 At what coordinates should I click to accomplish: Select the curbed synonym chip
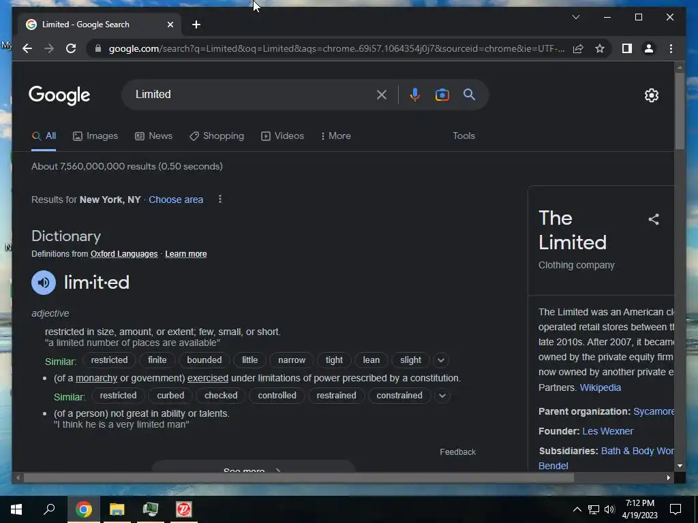(170, 396)
